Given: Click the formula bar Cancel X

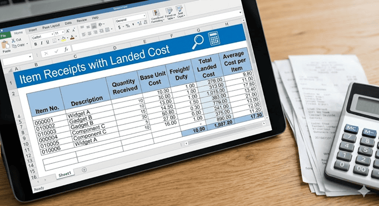Looking at the screenshot, I should (47, 53).
